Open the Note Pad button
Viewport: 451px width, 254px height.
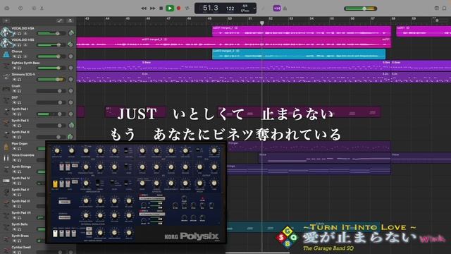[436, 8]
